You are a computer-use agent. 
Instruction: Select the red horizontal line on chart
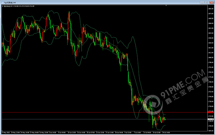click(x=104, y=112)
